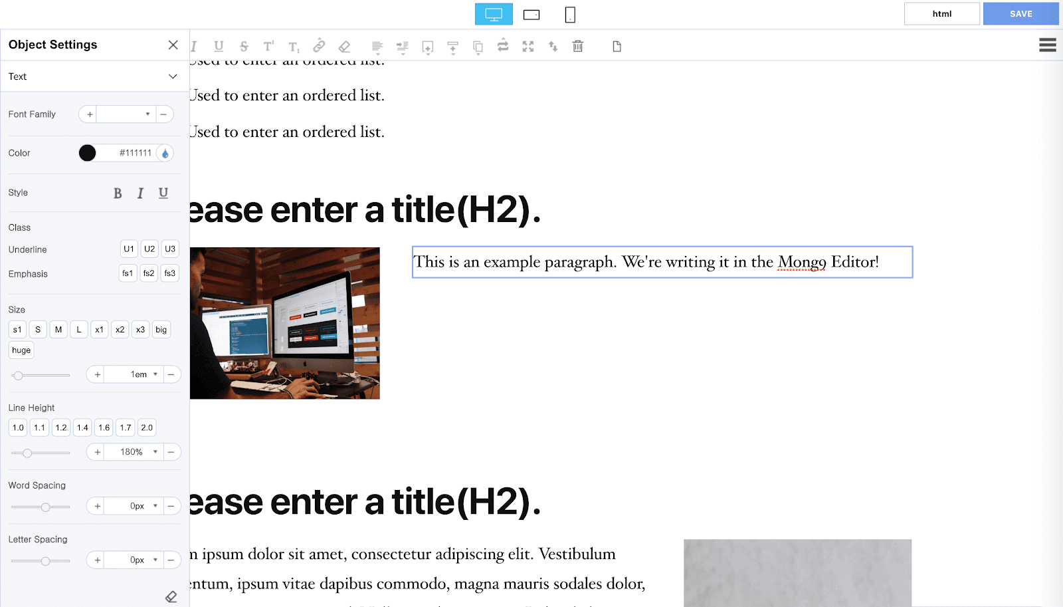Insert a link with the chain icon
The height and width of the screenshot is (607, 1063).
(x=319, y=45)
